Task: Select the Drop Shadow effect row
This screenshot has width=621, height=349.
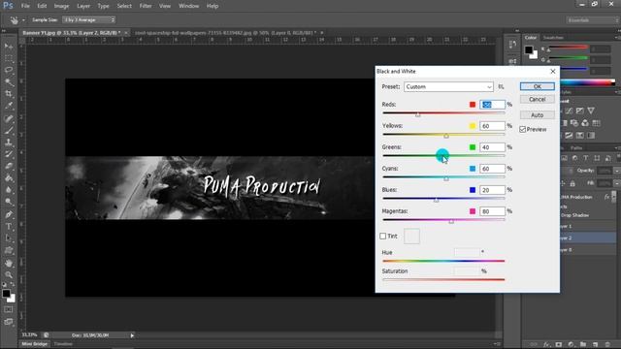Action: 574,215
